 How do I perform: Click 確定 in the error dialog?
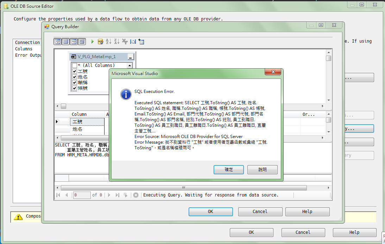[229, 169]
